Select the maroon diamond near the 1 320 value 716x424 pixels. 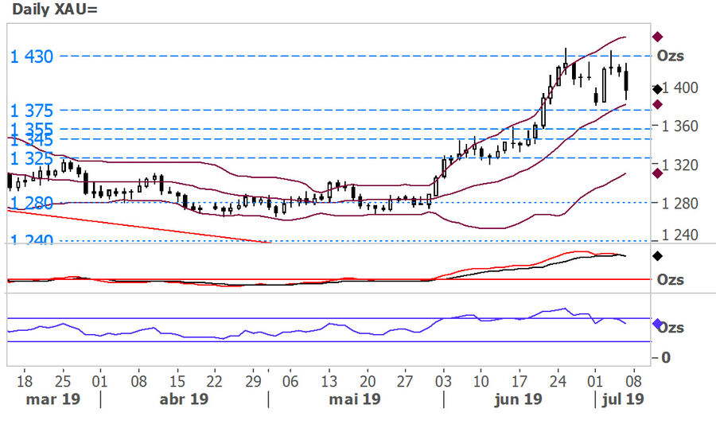pyautogui.click(x=658, y=173)
